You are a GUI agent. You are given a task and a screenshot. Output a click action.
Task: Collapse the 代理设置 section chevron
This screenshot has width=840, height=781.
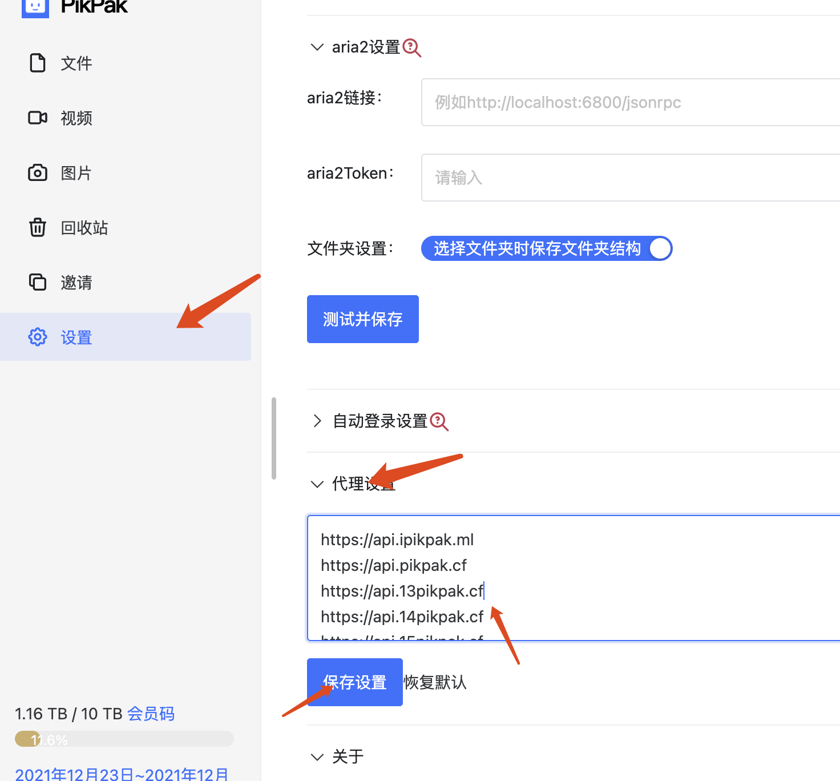[317, 484]
